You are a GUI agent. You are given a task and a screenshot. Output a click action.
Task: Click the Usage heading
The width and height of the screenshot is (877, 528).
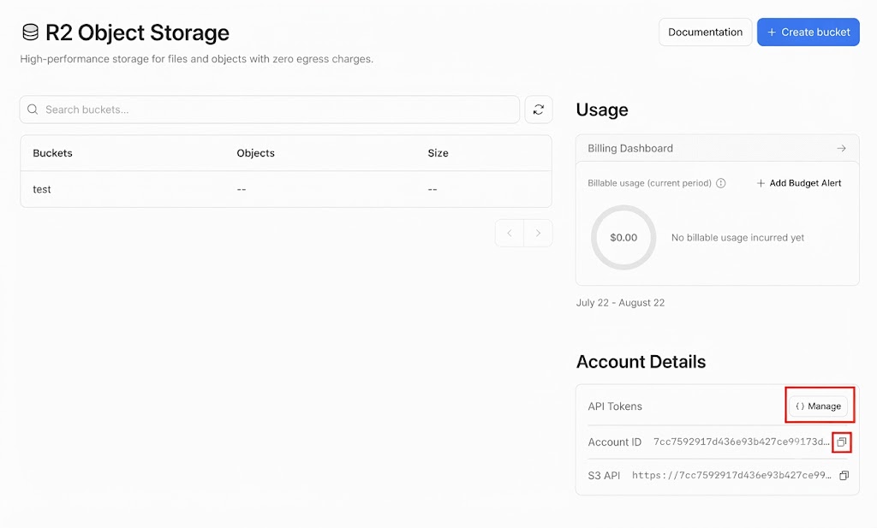click(x=602, y=110)
